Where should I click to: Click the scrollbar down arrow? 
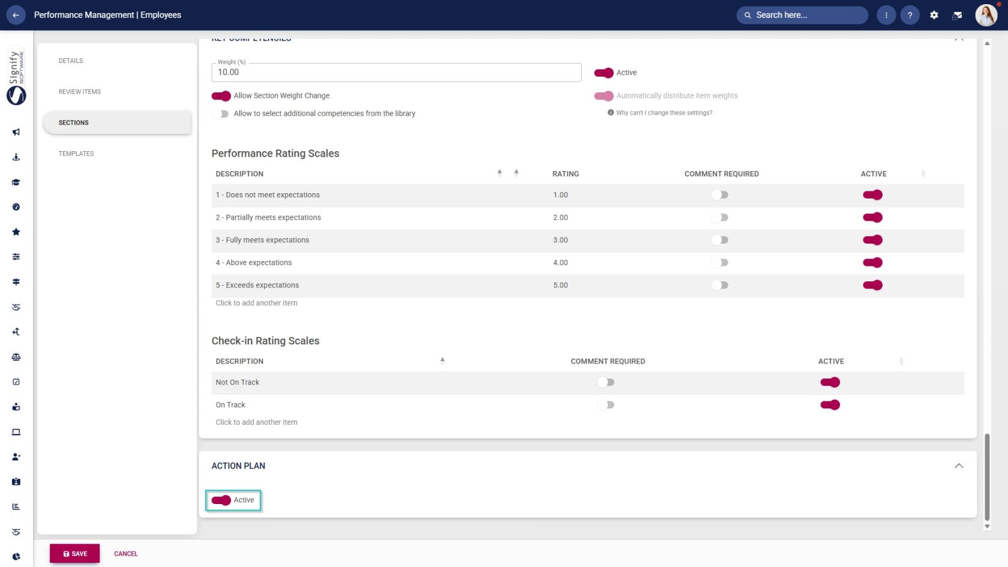tap(987, 526)
